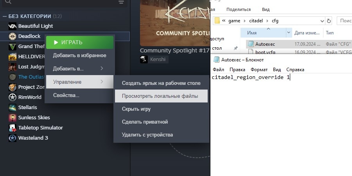Image resolution: width=352 pixels, height=176 pixels.
Task: Click the Wasteland 3 game icon
Action: [13, 138]
